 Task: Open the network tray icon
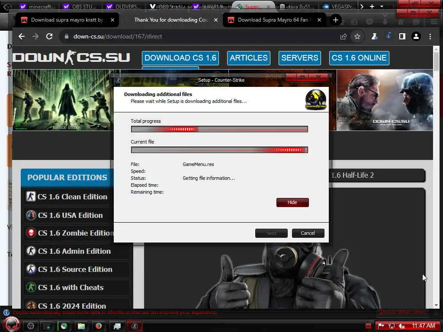point(391,326)
